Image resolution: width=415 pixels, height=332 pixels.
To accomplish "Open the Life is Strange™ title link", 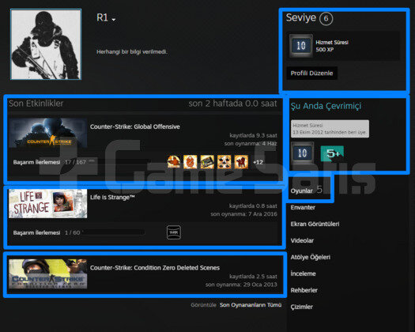I will click(x=112, y=198).
